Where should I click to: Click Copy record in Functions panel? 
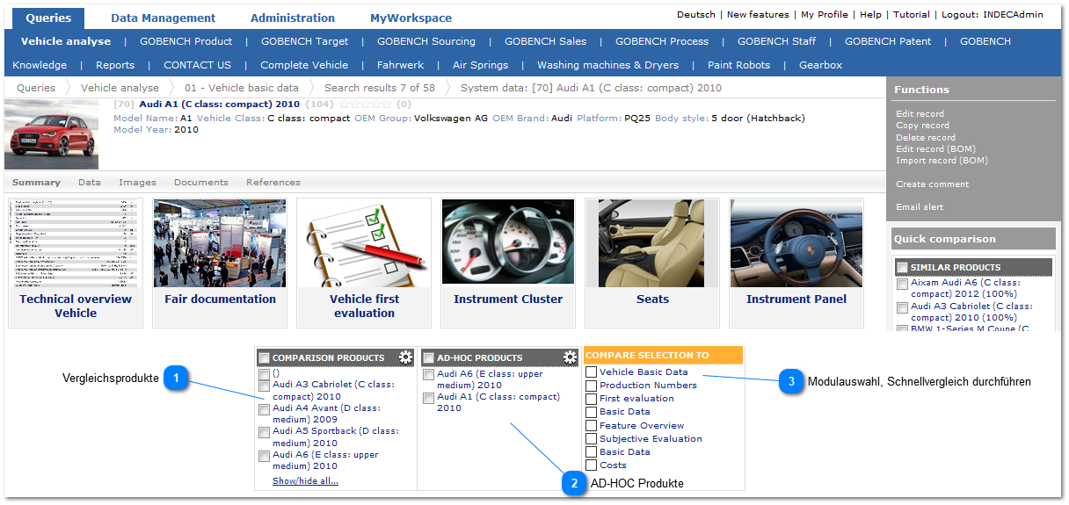click(923, 126)
